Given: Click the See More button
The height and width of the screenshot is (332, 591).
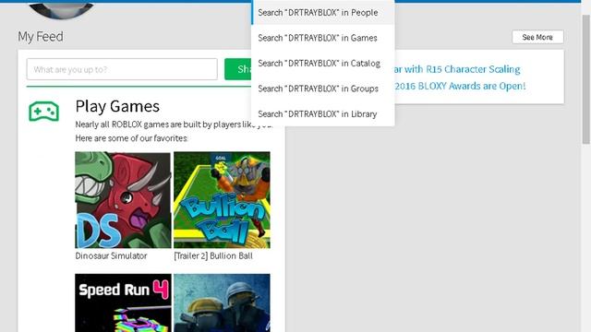Looking at the screenshot, I should coord(537,37).
